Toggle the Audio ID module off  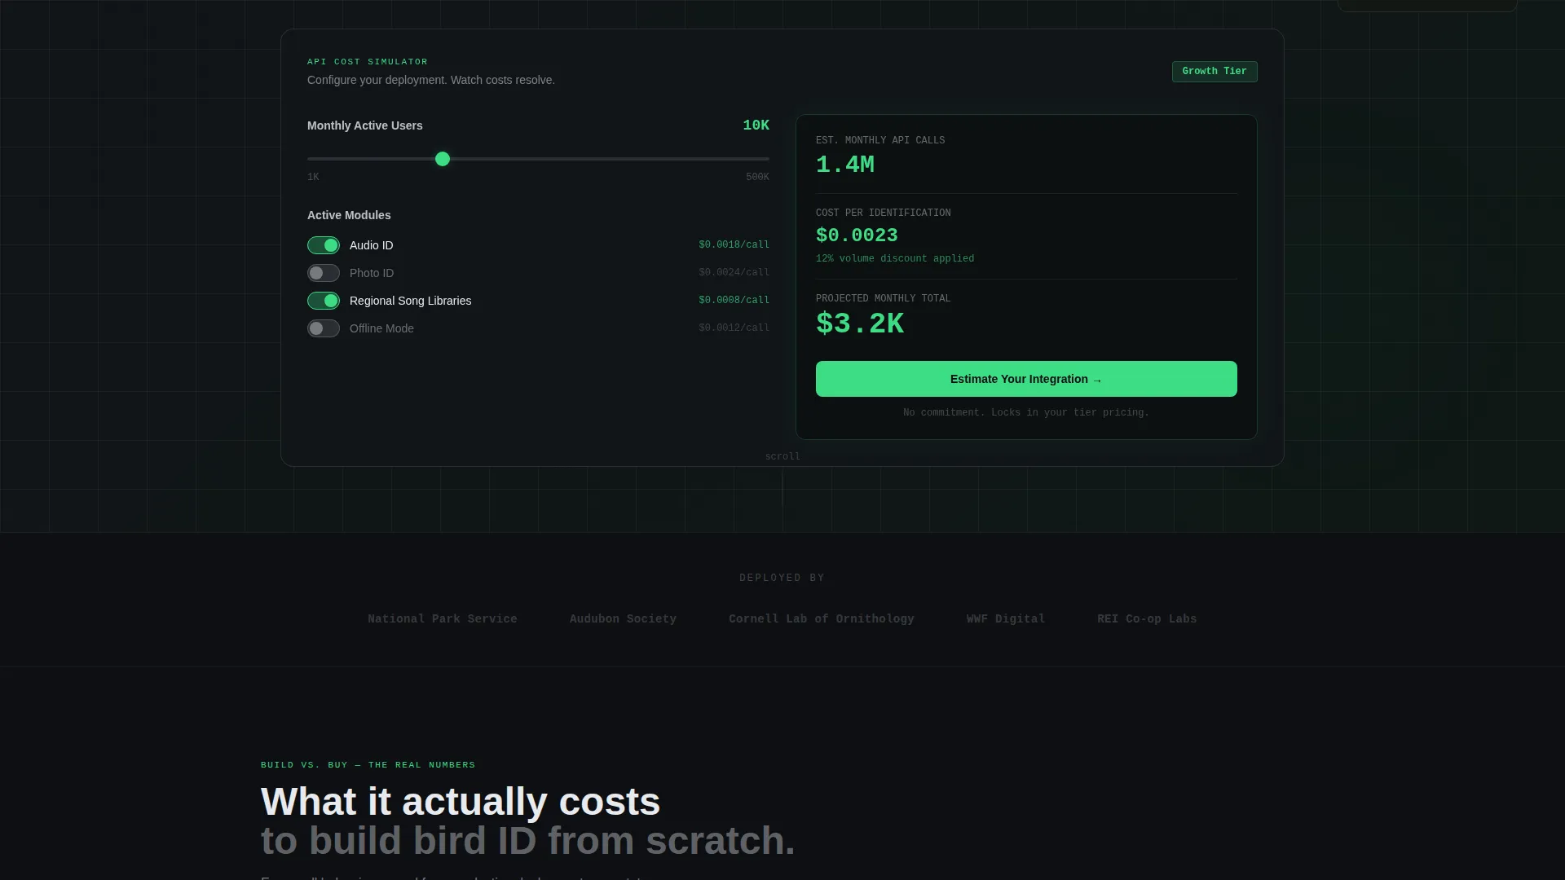pos(323,245)
